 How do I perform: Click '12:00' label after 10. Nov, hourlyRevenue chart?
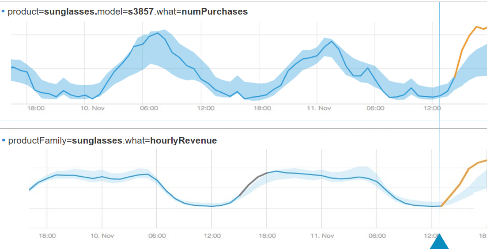click(212, 236)
